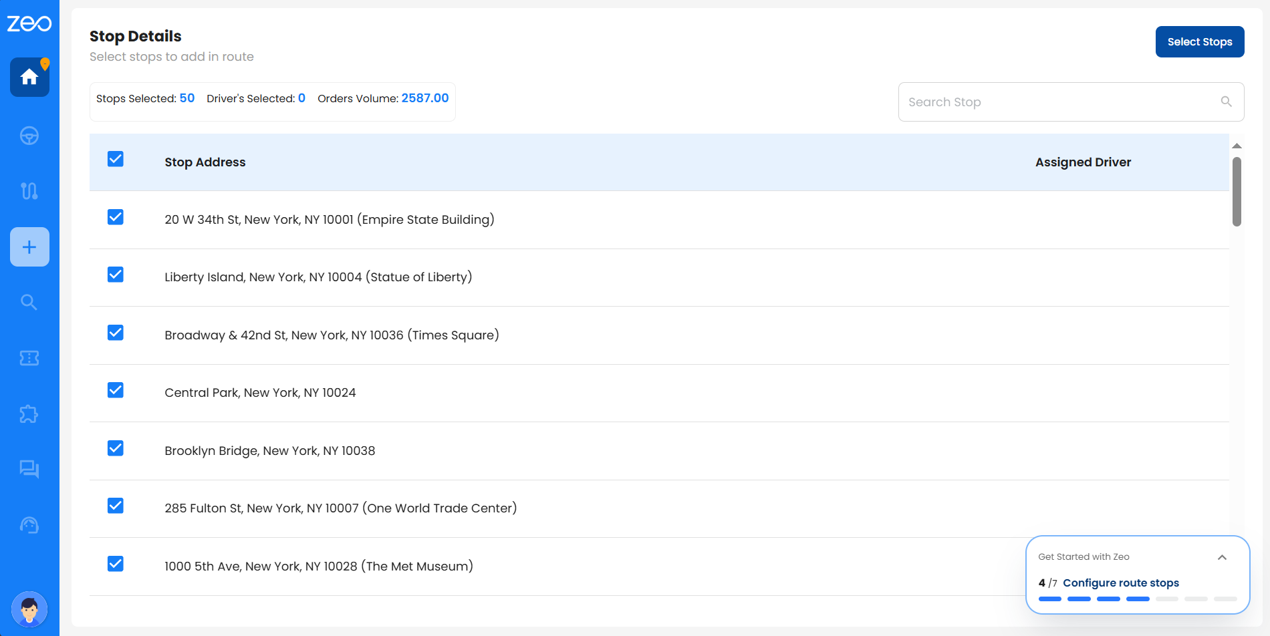The image size is (1270, 636).
Task: Open the Routes icon in sidebar
Action: tap(29, 191)
